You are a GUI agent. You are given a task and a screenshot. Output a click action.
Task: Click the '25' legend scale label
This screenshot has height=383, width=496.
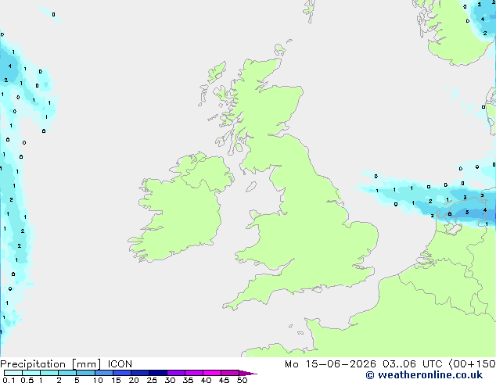(x=152, y=380)
